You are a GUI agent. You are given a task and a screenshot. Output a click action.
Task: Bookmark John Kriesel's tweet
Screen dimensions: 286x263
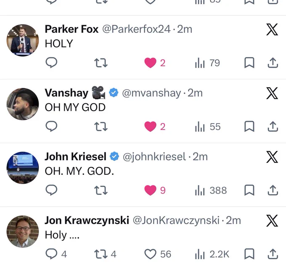tap(249, 190)
